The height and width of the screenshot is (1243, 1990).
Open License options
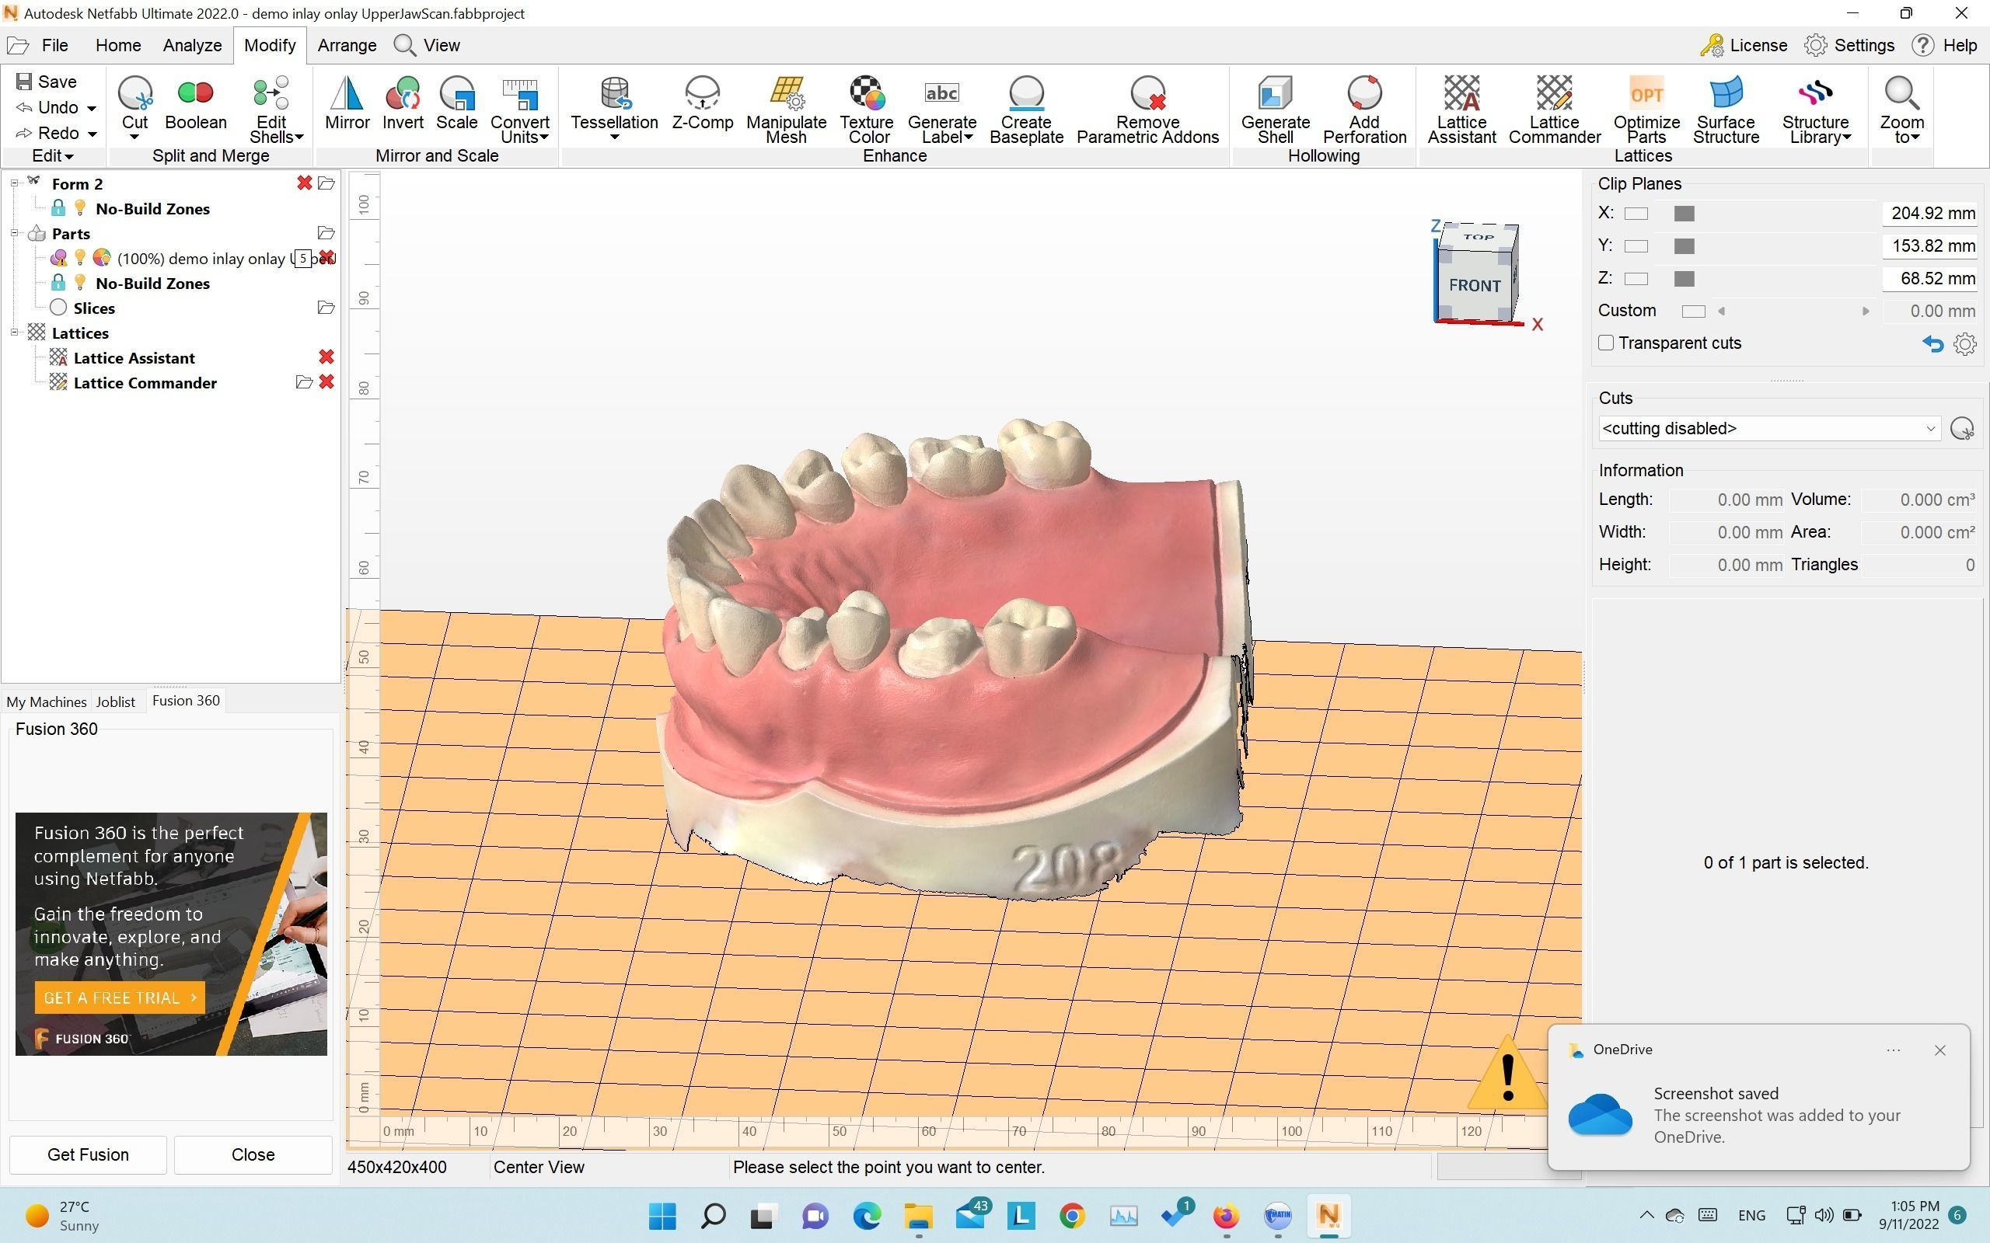[x=1744, y=45]
